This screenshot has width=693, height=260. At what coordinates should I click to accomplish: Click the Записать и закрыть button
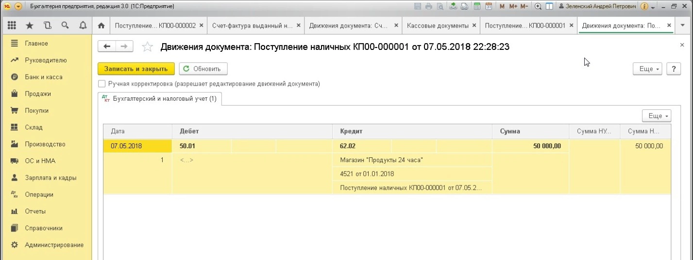click(136, 69)
